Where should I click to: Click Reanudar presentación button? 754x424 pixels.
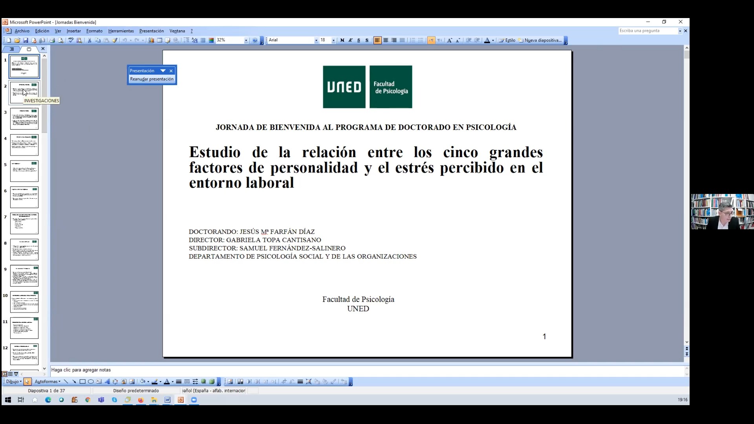pyautogui.click(x=152, y=79)
